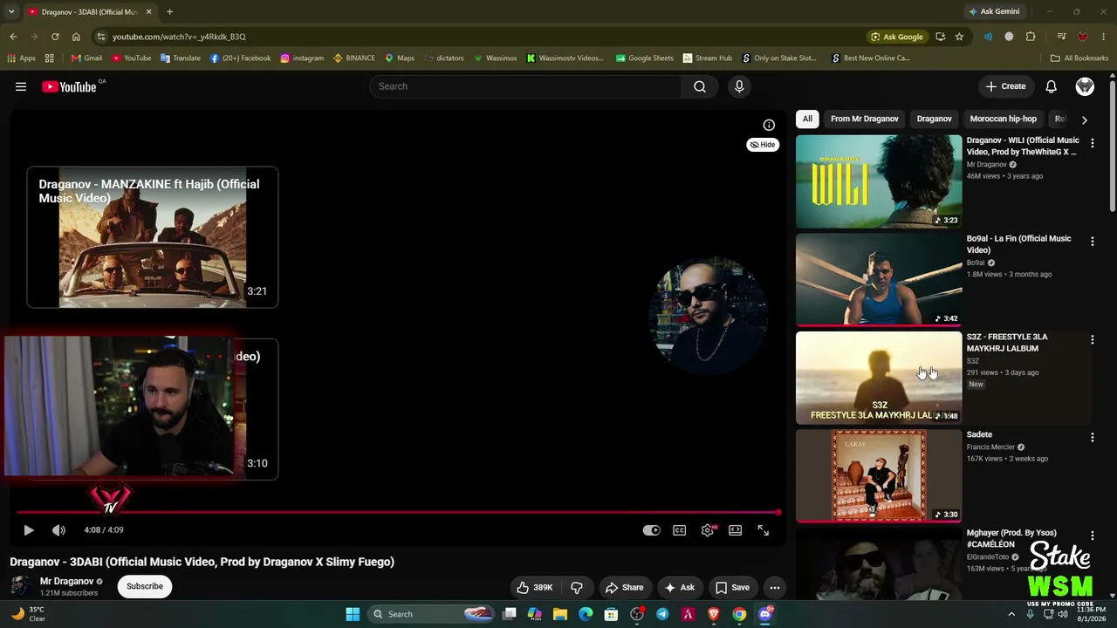This screenshot has width=1117, height=628.
Task: Open YouTube notifications bell
Action: pos(1052,86)
